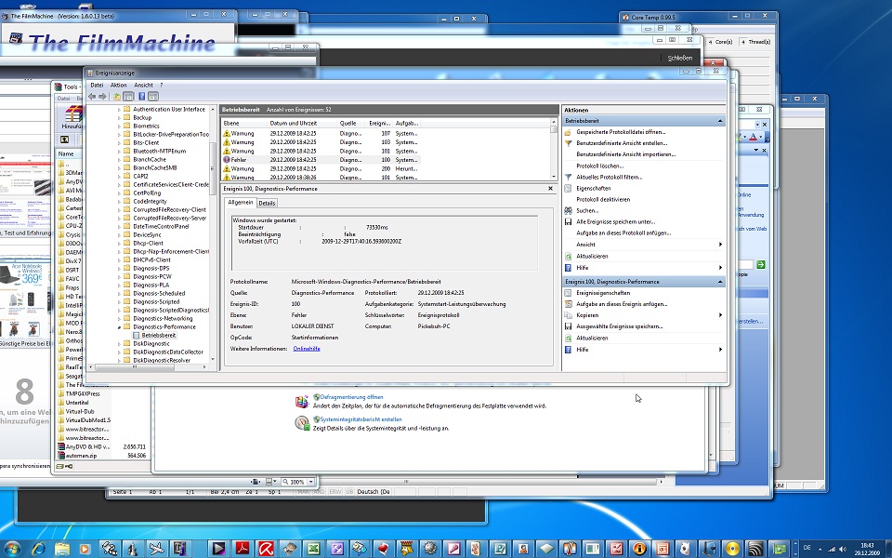Click the binoculars icon beside 'Suchen'
Viewport: 892px width, 558px height.
(568, 211)
